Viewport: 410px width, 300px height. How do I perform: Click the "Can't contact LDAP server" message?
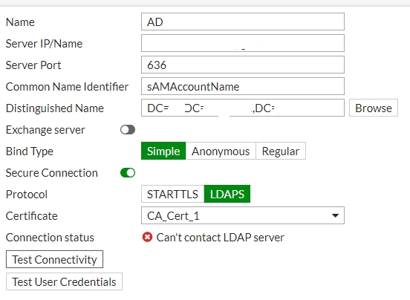220,238
